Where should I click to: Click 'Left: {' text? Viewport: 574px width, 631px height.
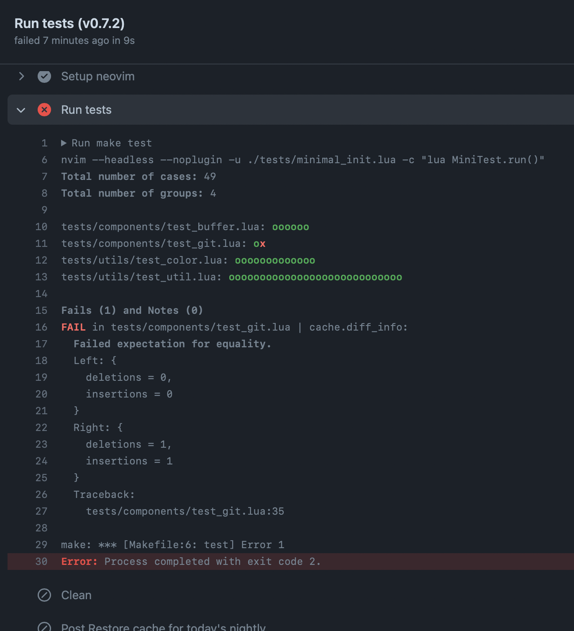click(95, 361)
